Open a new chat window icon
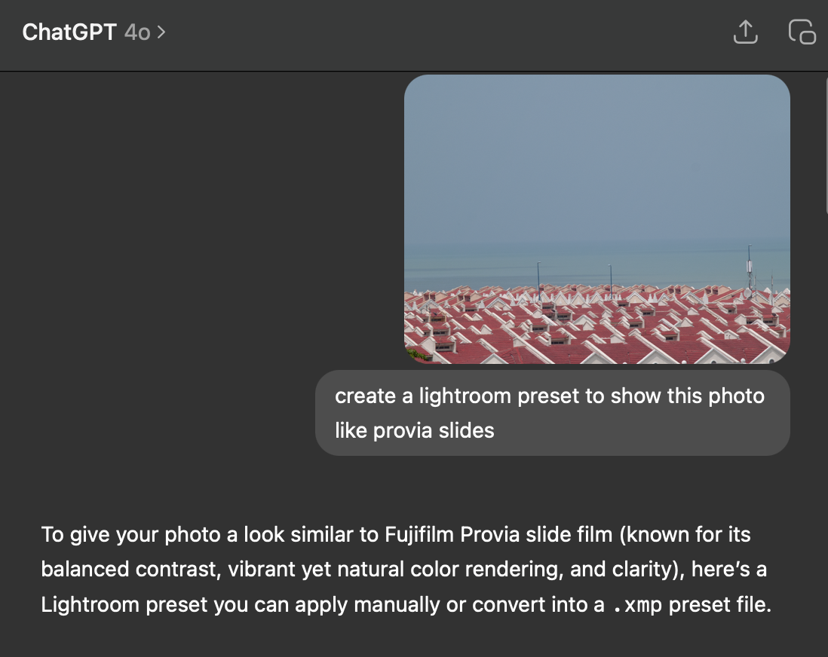Viewport: 828px width, 657px height. [802, 32]
